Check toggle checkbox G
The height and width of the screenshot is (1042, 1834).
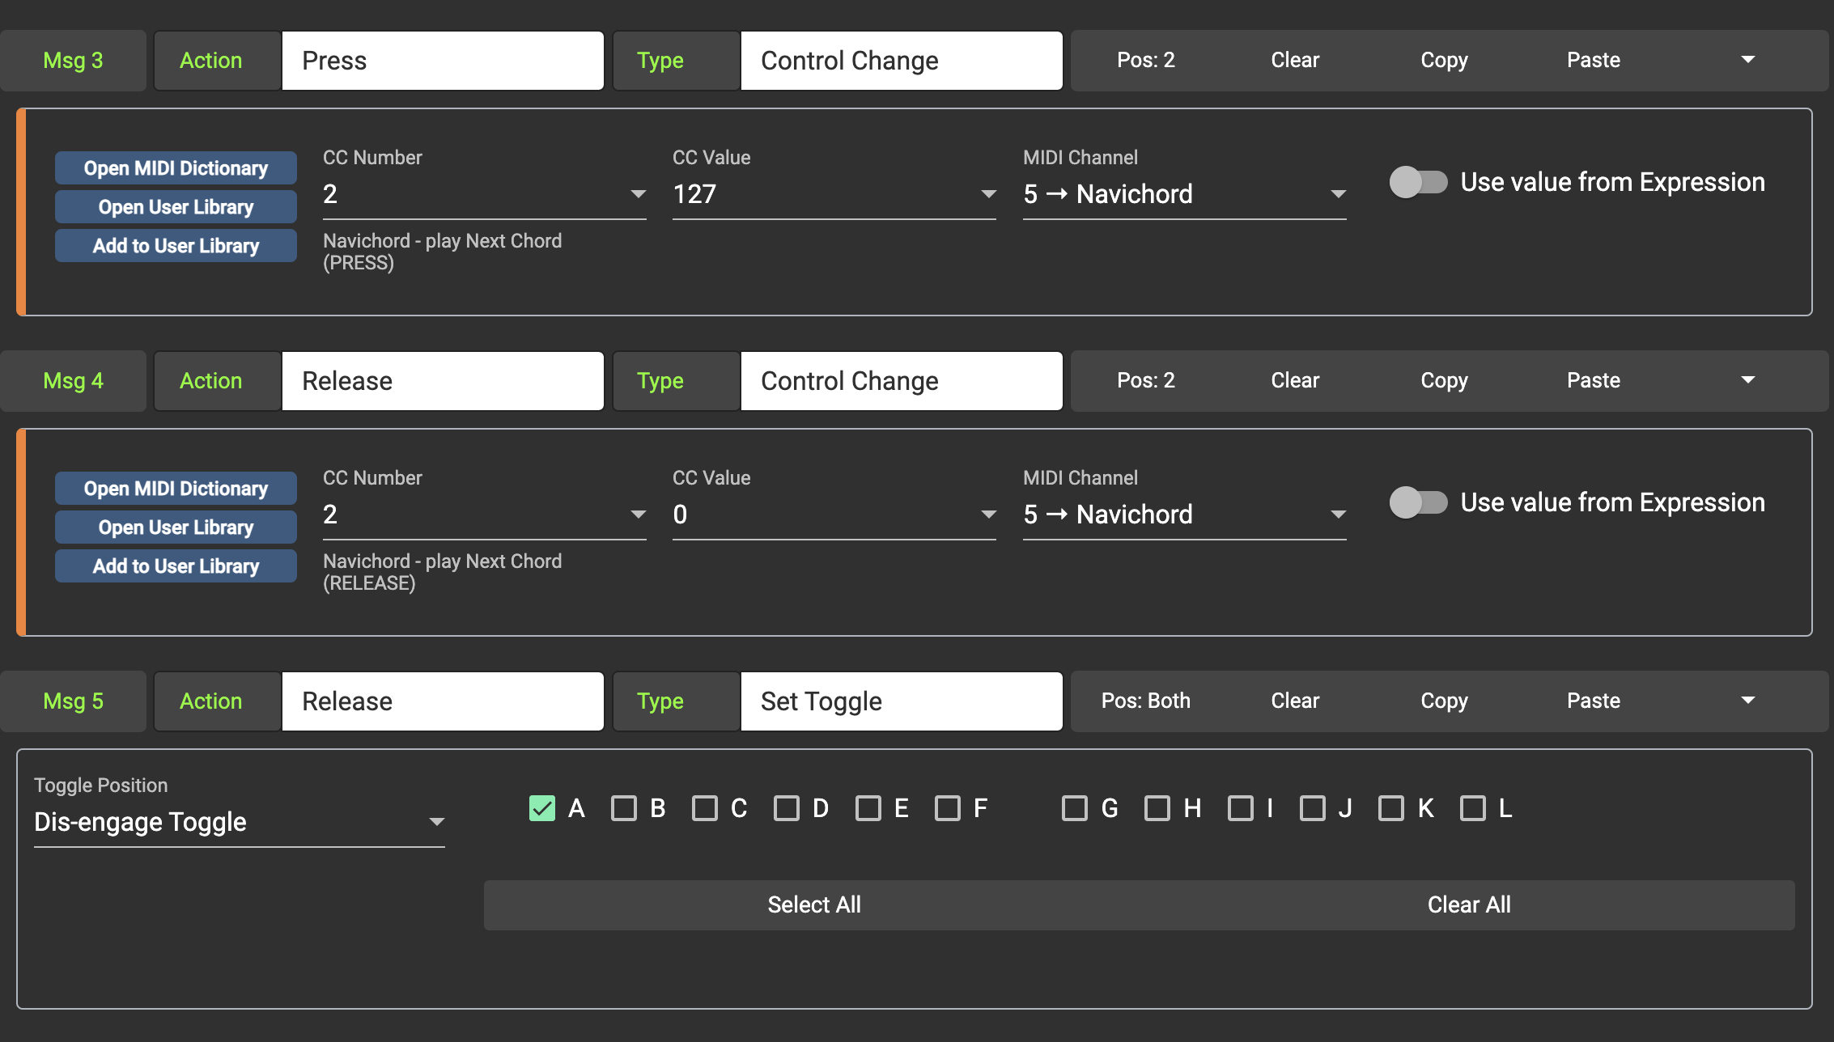point(1074,808)
